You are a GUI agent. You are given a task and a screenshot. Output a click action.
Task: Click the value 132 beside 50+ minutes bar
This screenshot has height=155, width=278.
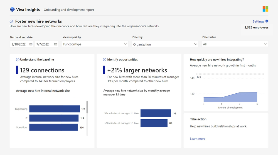(x=174, y=113)
